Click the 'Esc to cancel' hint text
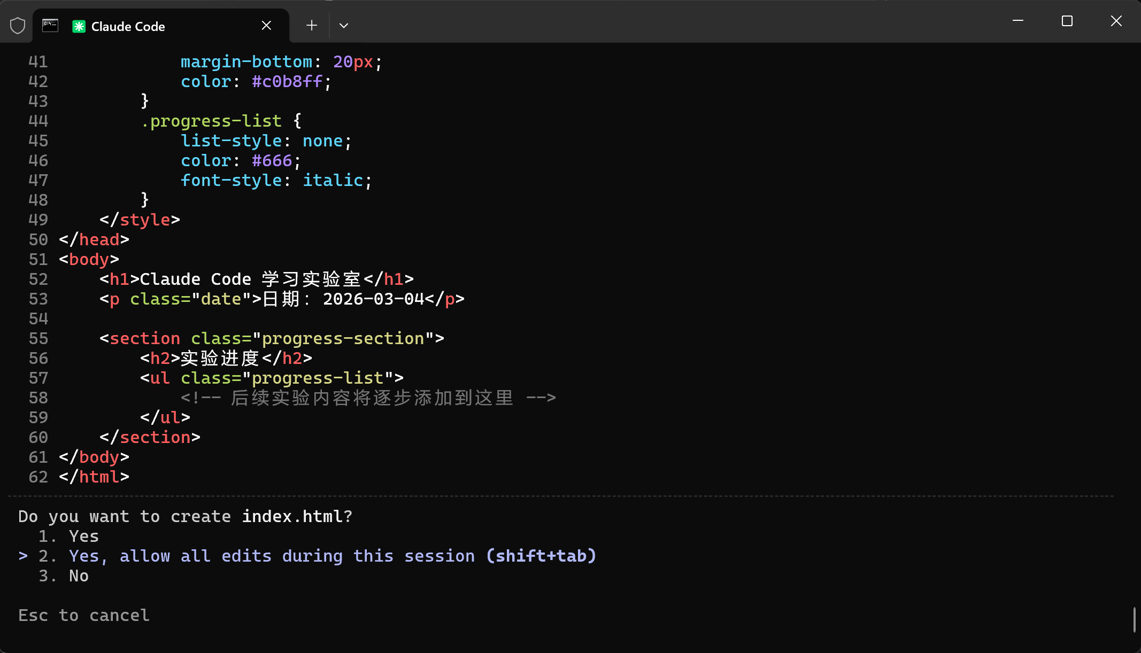 [84, 615]
